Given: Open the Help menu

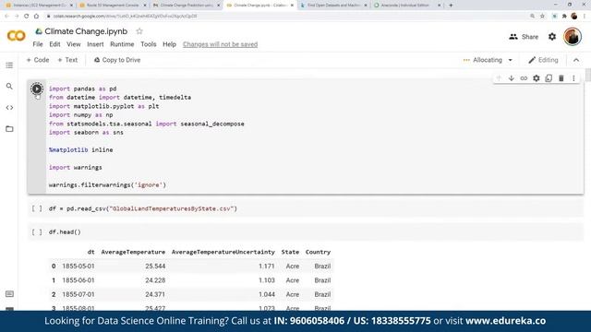Looking at the screenshot, I should tap(169, 44).
